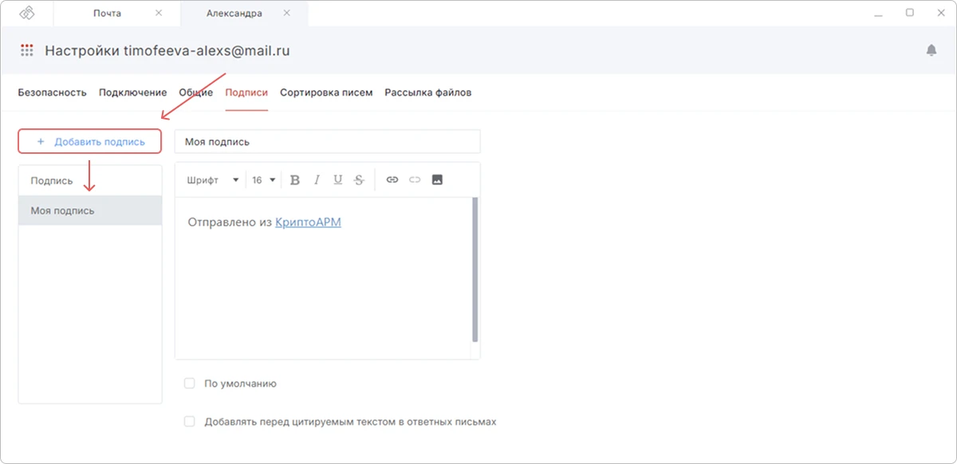Click the remove link icon

tap(414, 180)
